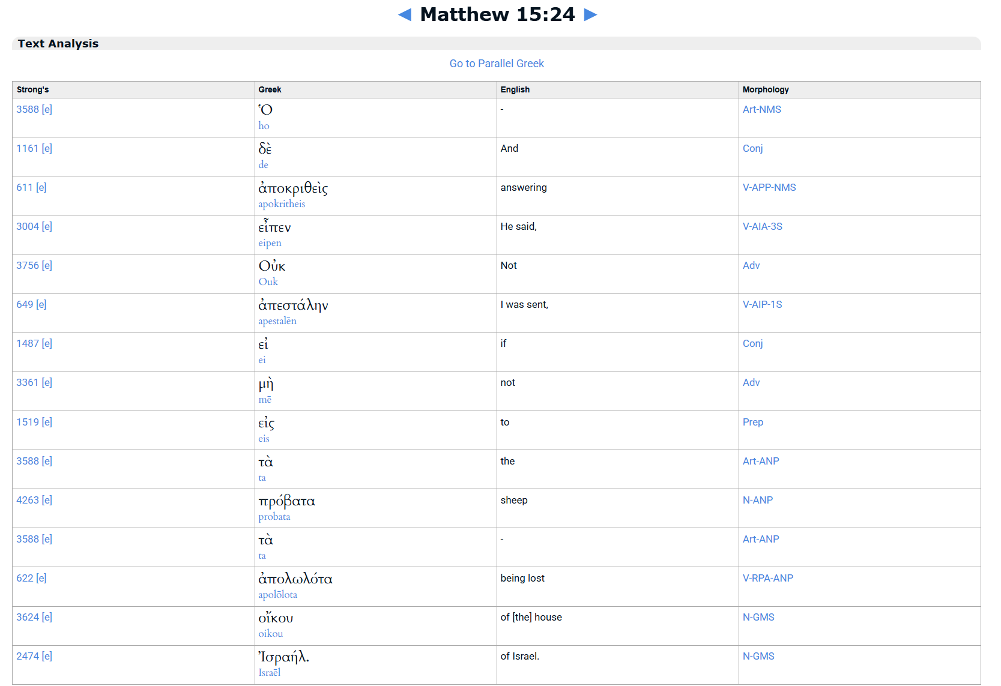Select the English text 'of [the] house'
Screen dimensions: 1001x686
click(531, 617)
